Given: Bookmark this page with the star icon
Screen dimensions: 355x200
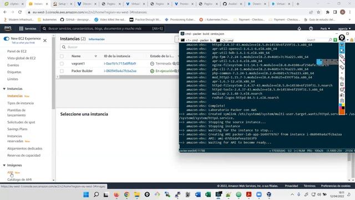Looking at the screenshot, I should point(318,12).
